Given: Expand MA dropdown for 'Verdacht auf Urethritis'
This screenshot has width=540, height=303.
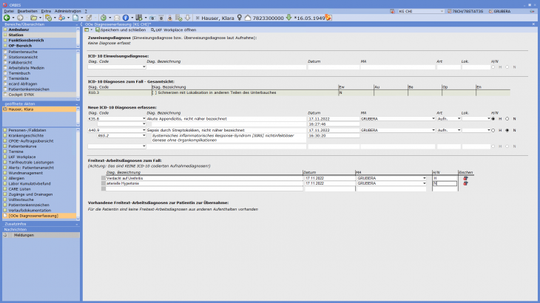Looking at the screenshot, I should click(x=425, y=178).
